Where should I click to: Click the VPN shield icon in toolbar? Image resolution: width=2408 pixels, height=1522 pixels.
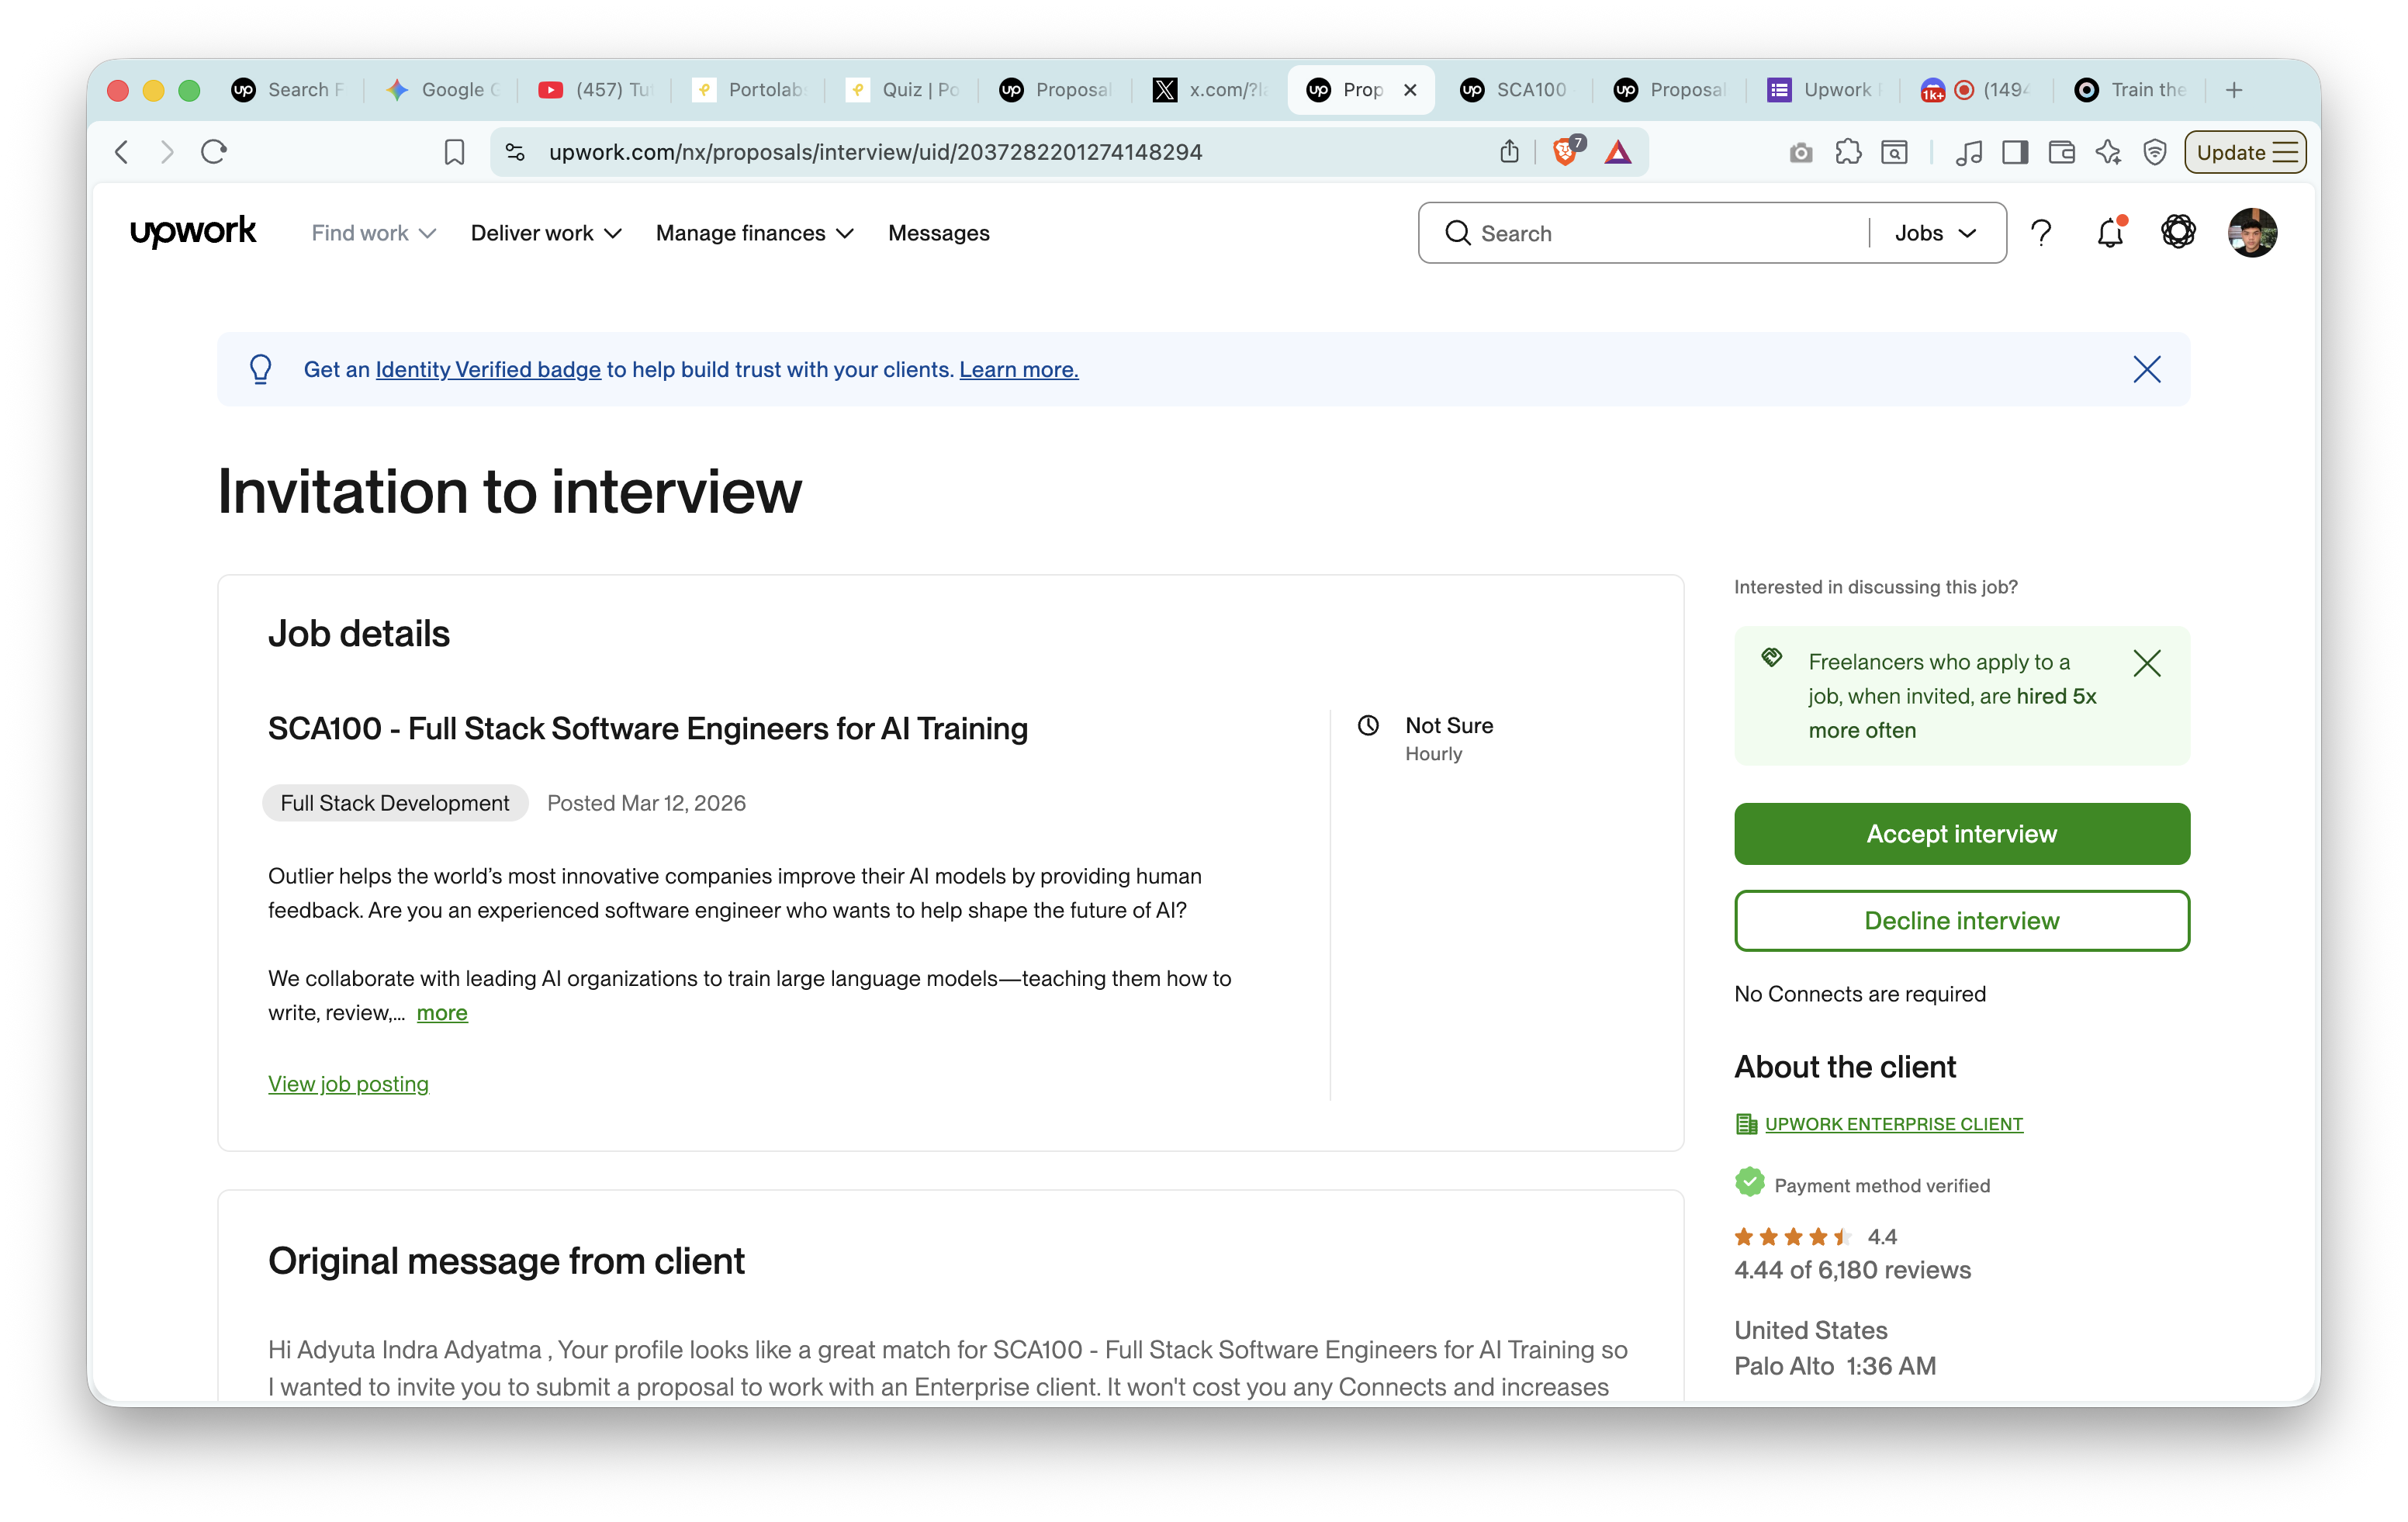(x=2155, y=152)
